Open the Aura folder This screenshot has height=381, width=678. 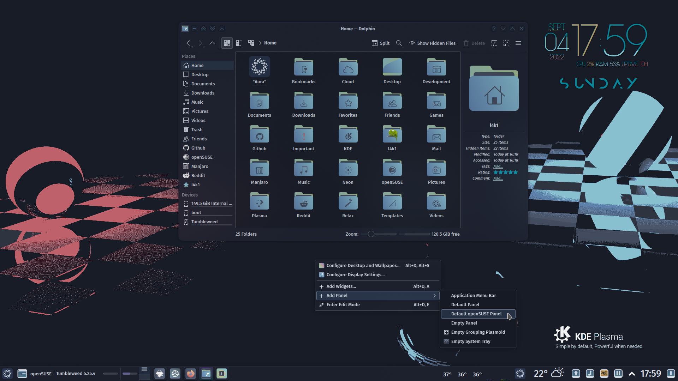[x=260, y=71]
